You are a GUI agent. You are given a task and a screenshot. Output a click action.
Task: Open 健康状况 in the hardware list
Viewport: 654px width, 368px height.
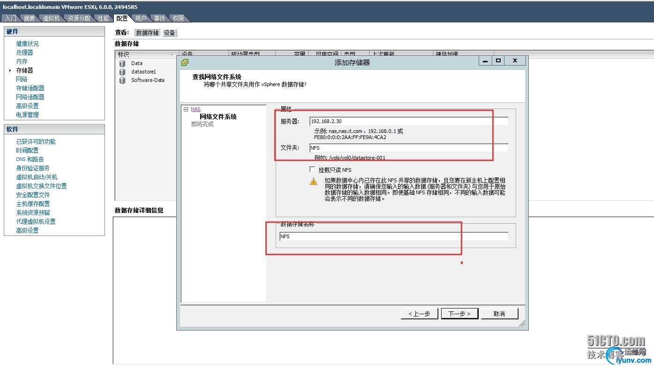click(x=28, y=44)
